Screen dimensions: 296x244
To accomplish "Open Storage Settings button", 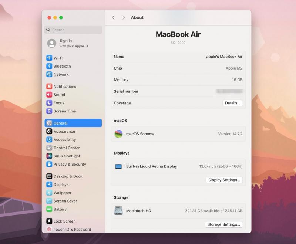I will [x=224, y=224].
